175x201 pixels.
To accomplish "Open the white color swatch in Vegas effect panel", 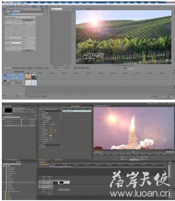I will point(16,43).
